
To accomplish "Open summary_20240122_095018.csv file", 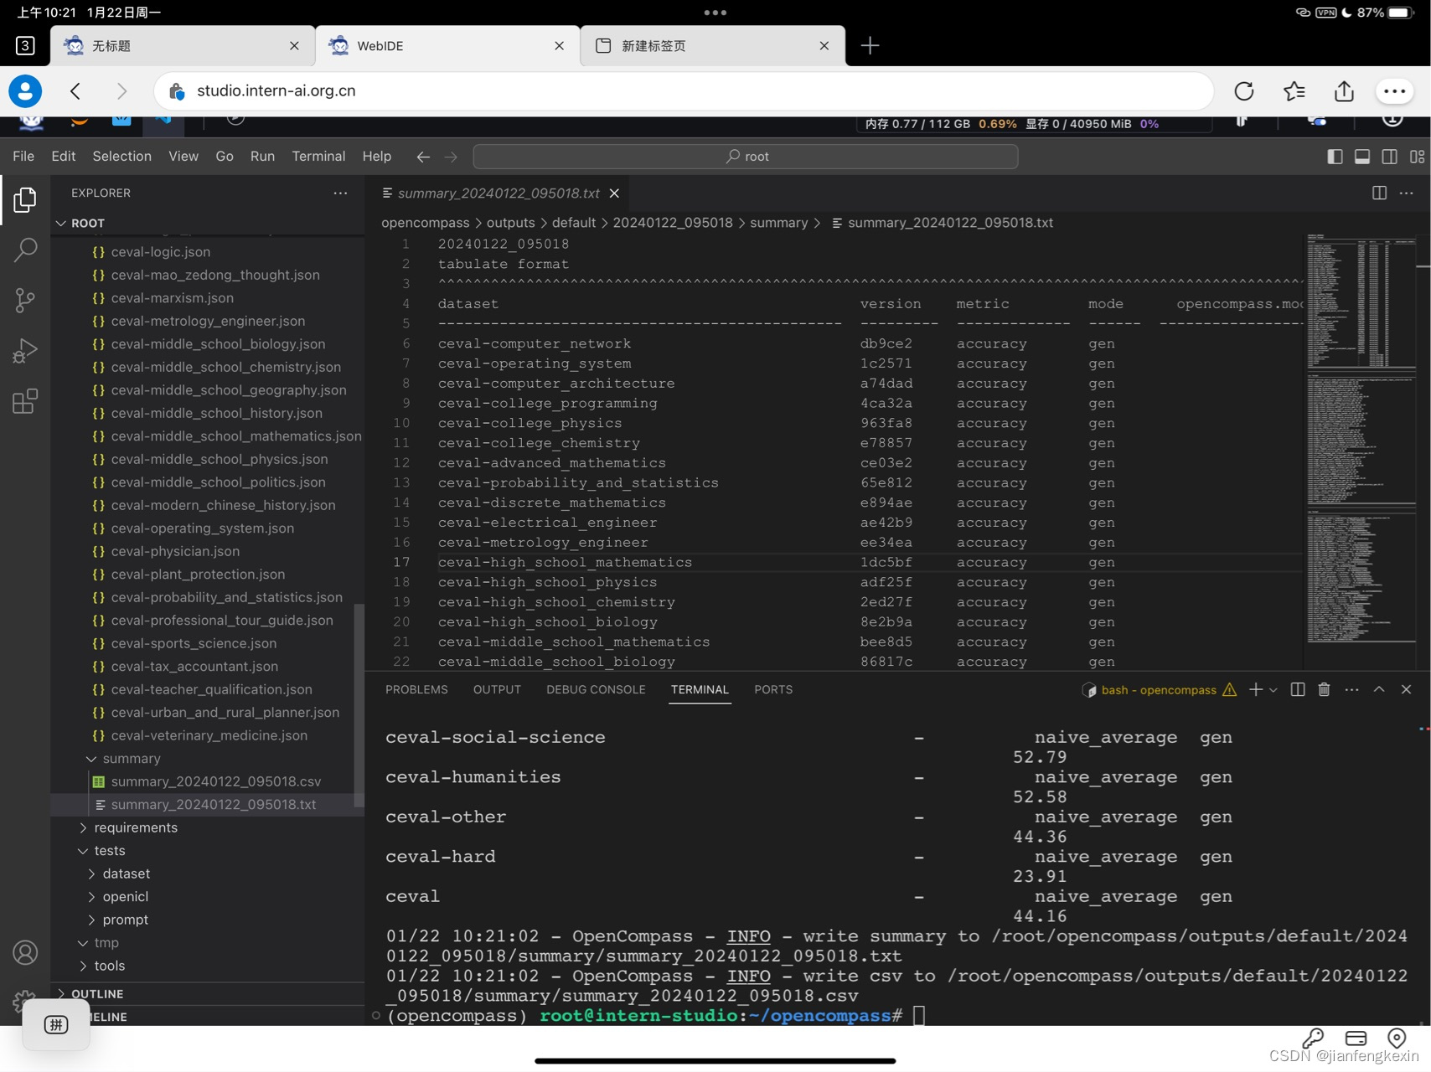I will tap(215, 781).
